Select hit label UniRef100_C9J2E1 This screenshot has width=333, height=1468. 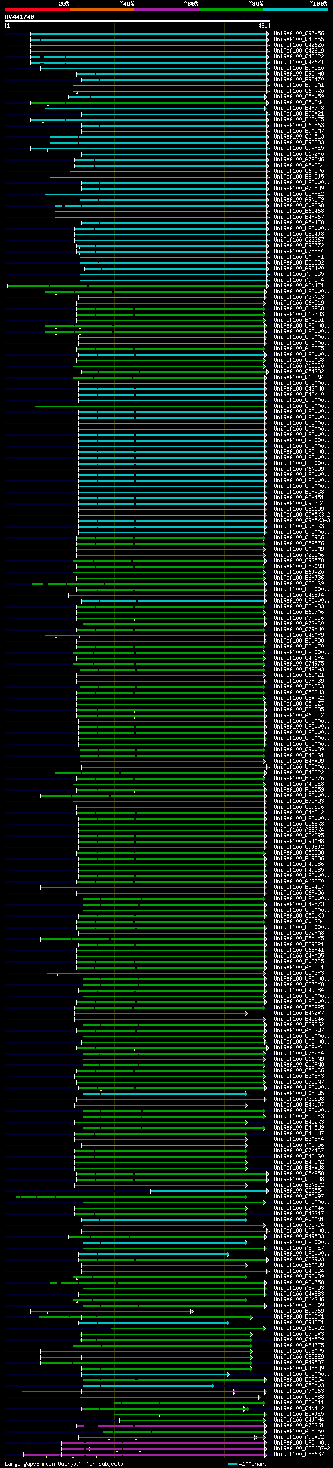tap(299, 1322)
